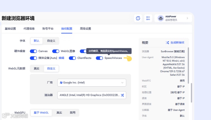This screenshot has height=120, width=211.
Task: Click the WebRTC 禁用 value
Action: point(182,80)
